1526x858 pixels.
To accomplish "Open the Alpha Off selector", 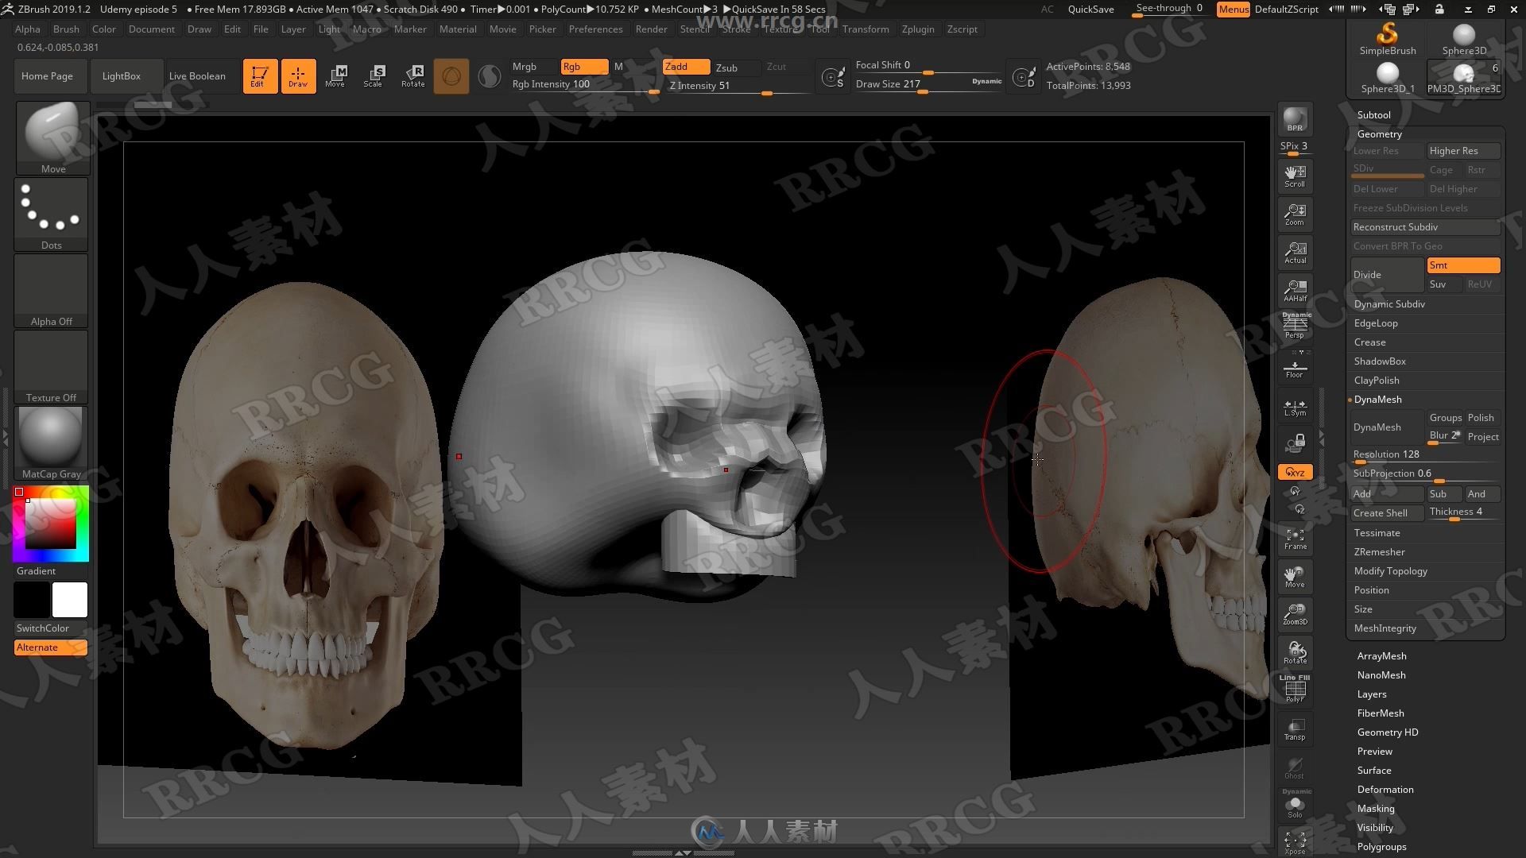I will tap(52, 291).
